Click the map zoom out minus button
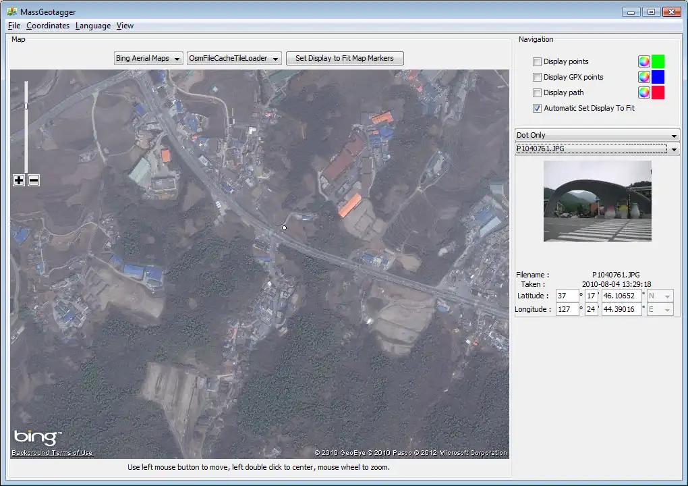The image size is (688, 486). click(x=34, y=180)
